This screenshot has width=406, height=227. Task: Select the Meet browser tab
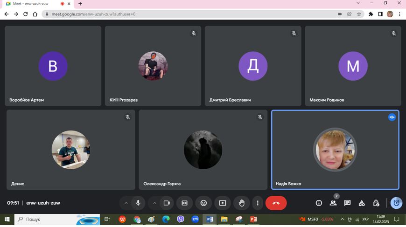click(x=33, y=4)
